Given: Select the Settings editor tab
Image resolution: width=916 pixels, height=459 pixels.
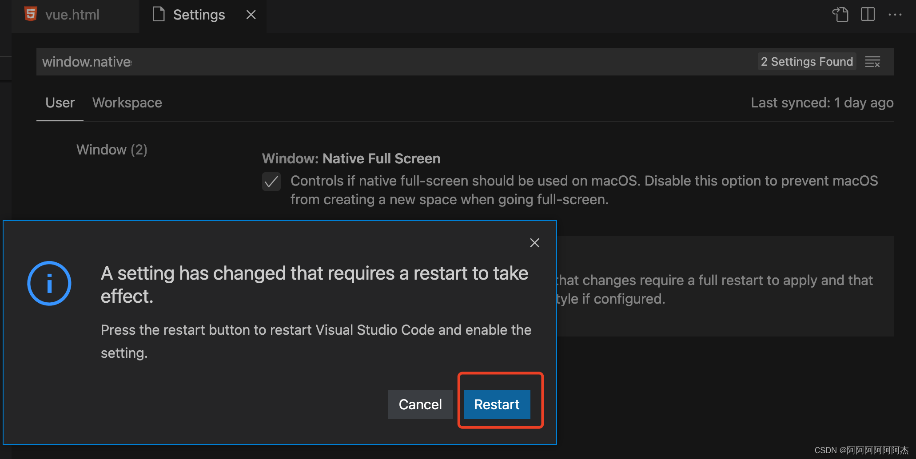Looking at the screenshot, I should 203,15.
